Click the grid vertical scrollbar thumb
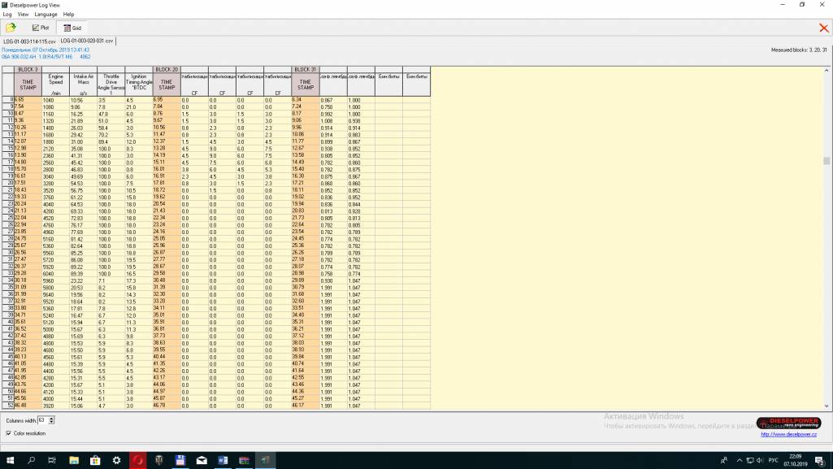Screen dimensions: 833x469 826,161
